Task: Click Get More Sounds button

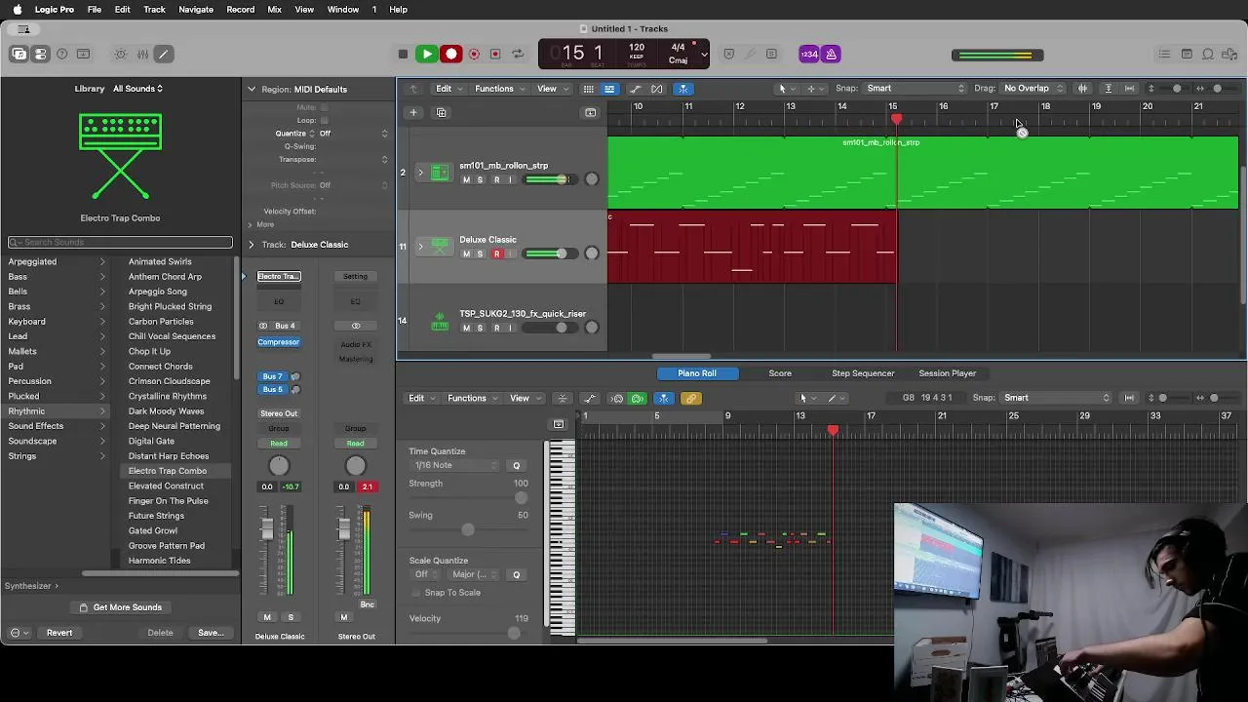Action: pos(120,607)
